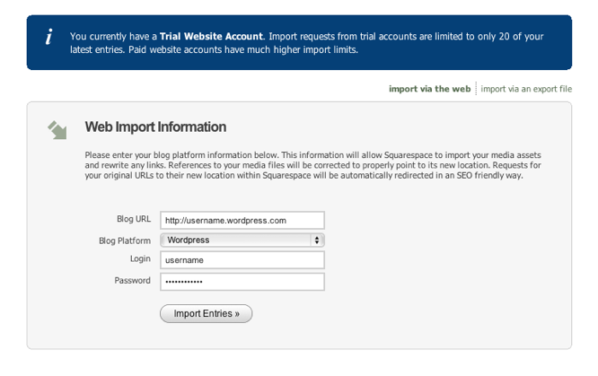Click the up-down arrows on platform selector

pyautogui.click(x=316, y=240)
